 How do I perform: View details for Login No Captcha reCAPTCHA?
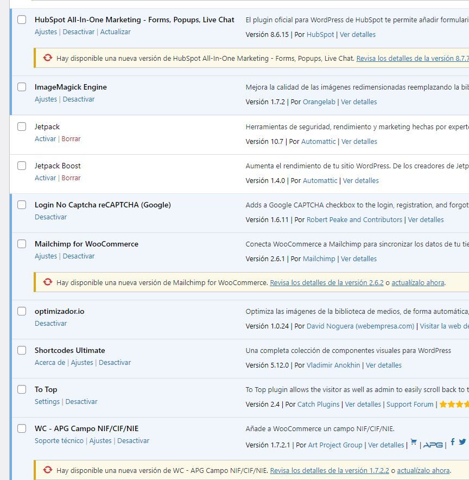coord(426,220)
